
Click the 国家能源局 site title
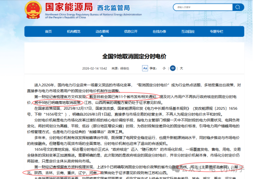[x=69, y=7]
